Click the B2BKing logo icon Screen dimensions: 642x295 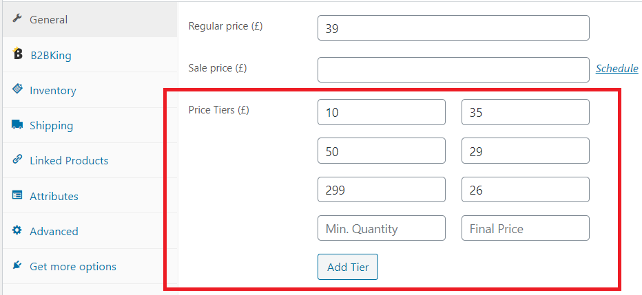[x=17, y=54]
